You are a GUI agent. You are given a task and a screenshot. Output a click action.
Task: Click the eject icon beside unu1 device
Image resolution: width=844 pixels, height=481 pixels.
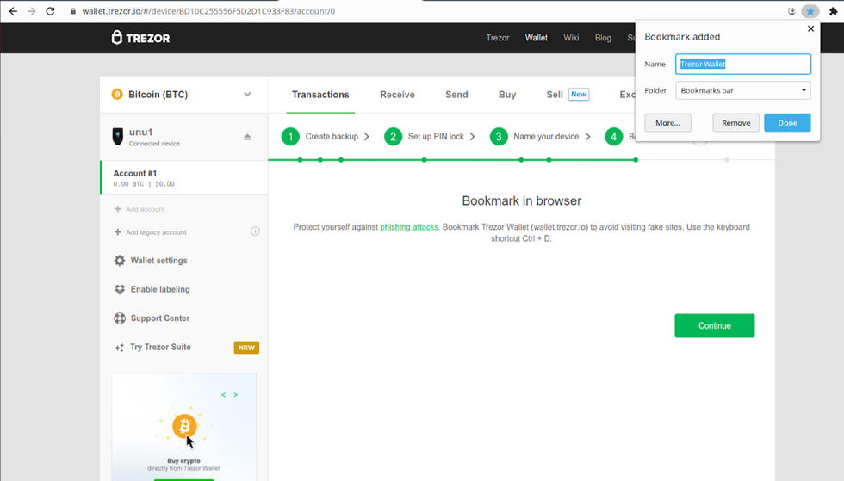pyautogui.click(x=247, y=137)
